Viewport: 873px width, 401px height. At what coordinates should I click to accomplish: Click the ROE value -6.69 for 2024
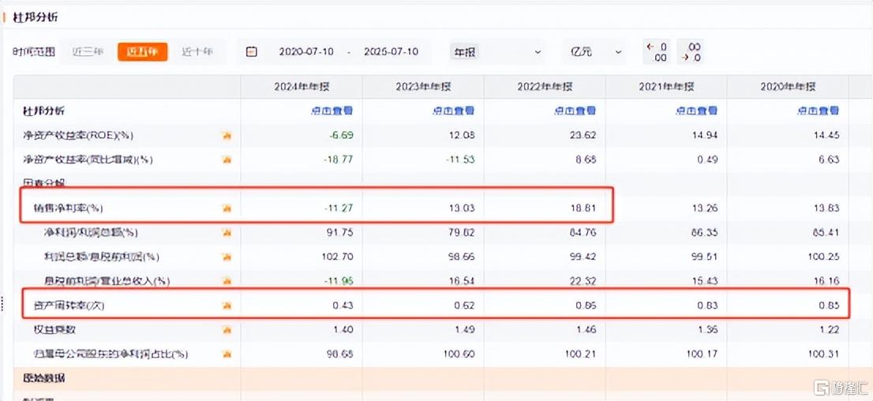(x=341, y=135)
